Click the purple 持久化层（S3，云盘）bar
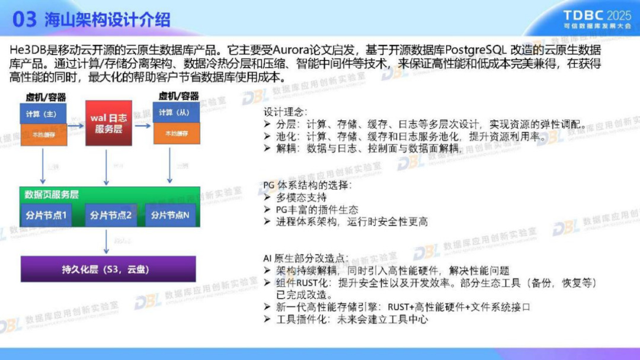 tap(108, 269)
